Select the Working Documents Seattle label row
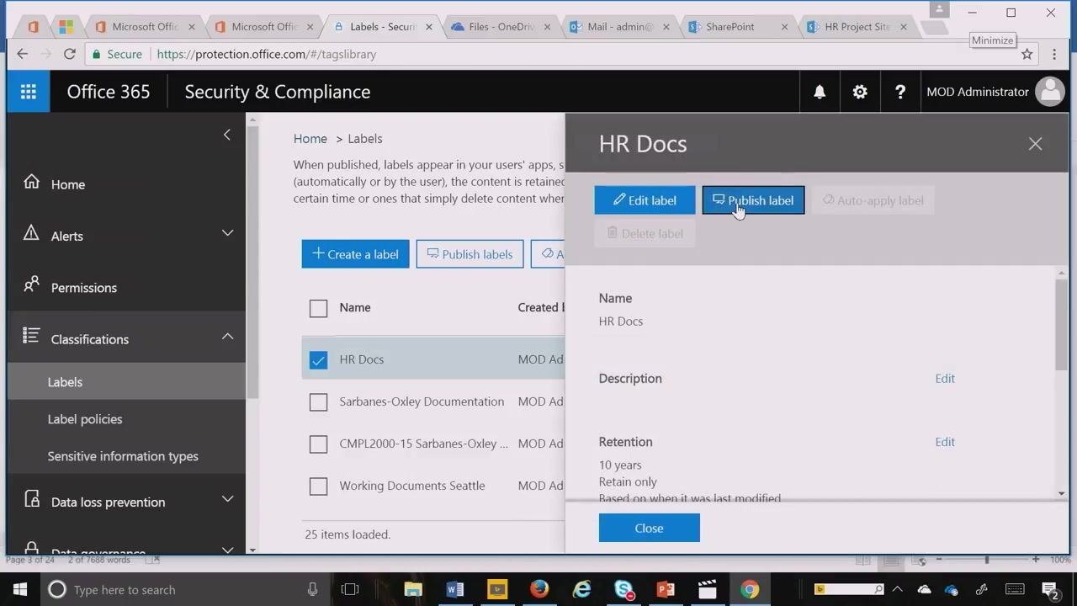The width and height of the screenshot is (1077, 606). 433,486
